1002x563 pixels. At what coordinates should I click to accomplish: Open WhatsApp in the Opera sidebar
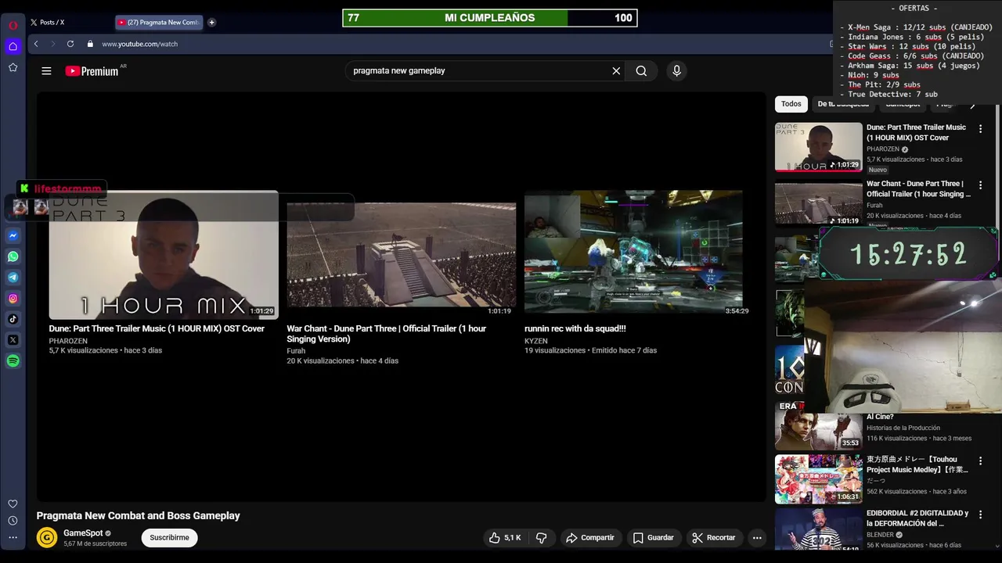point(13,256)
